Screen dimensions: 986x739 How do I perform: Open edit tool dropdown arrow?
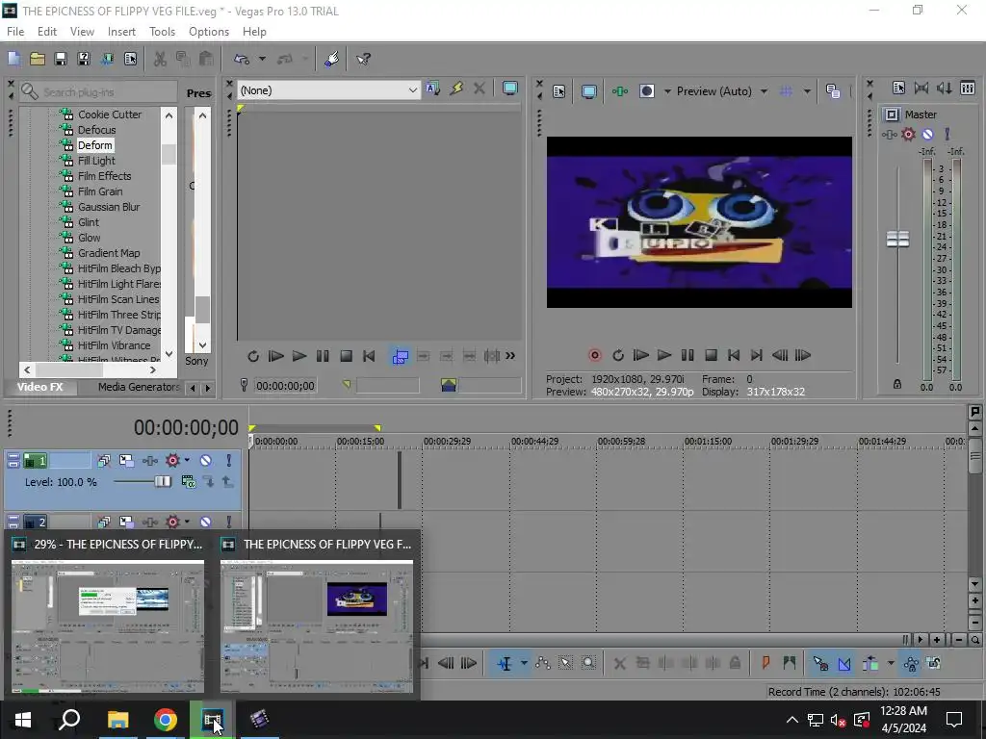524,664
